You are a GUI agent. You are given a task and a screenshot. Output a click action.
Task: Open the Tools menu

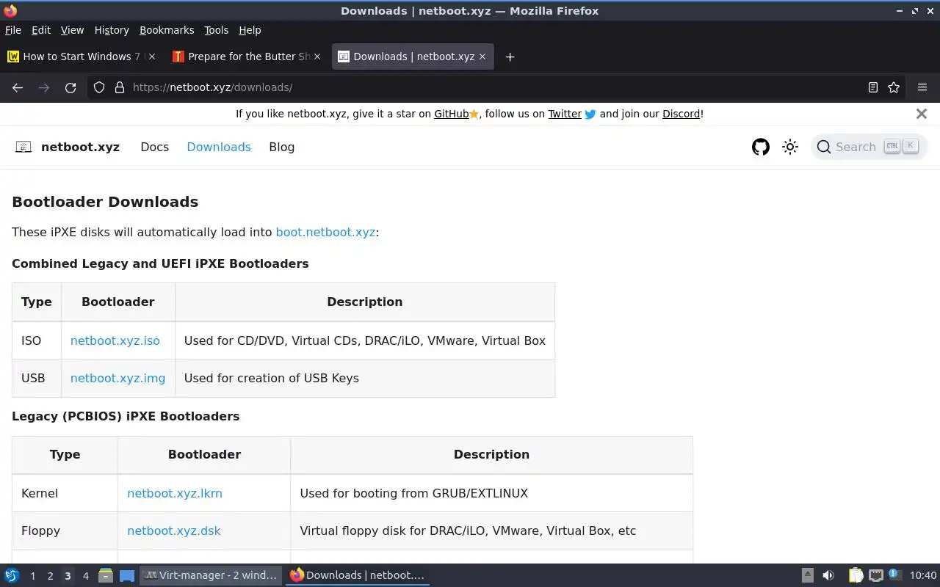click(x=217, y=30)
